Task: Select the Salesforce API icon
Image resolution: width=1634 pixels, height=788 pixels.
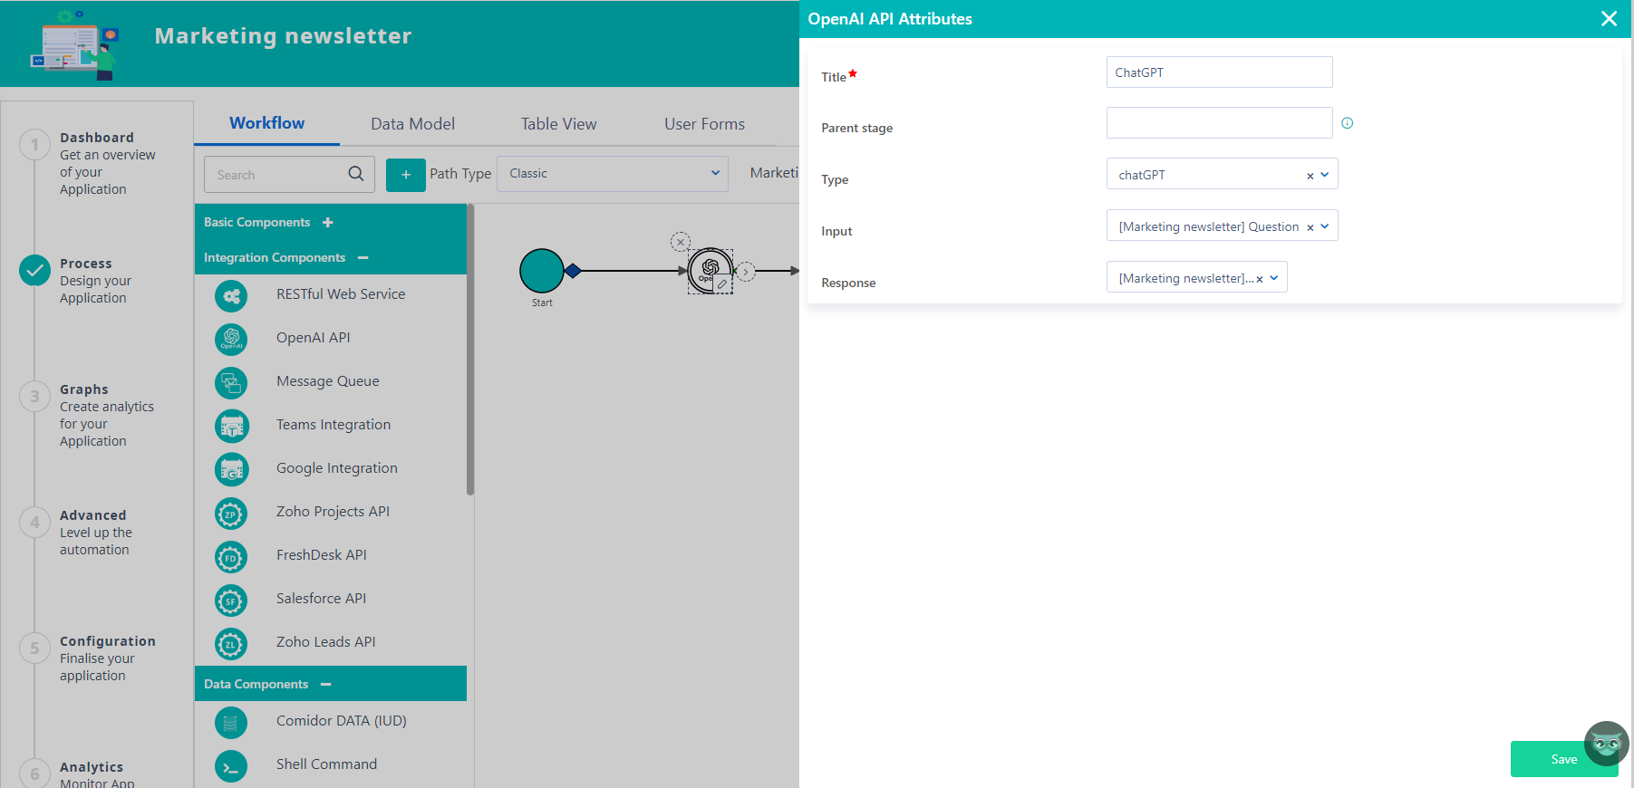Action: [x=231, y=600]
